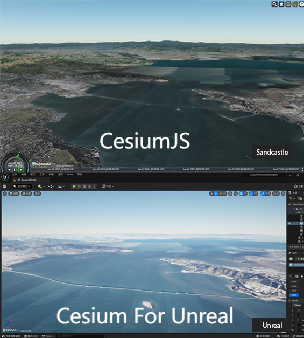304x338 pixels.
Task: Toggle visibility of the selected outliner row
Action: pos(289,223)
